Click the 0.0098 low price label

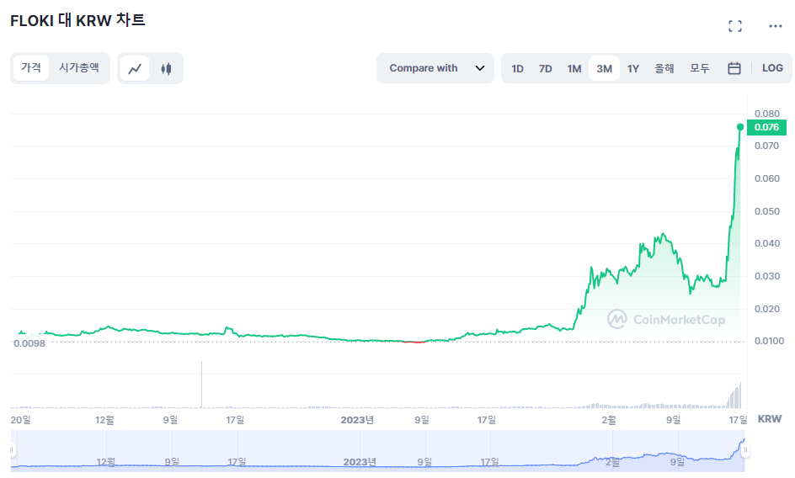click(29, 343)
